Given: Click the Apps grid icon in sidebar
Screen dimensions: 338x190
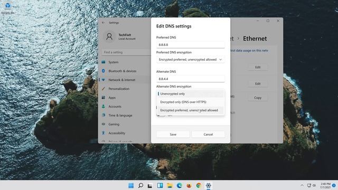Looking at the screenshot, I should pyautogui.click(x=104, y=98).
